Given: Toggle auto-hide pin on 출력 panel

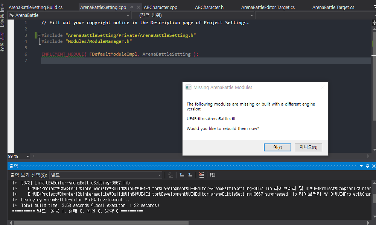Looking at the screenshot, I should pos(367,166).
